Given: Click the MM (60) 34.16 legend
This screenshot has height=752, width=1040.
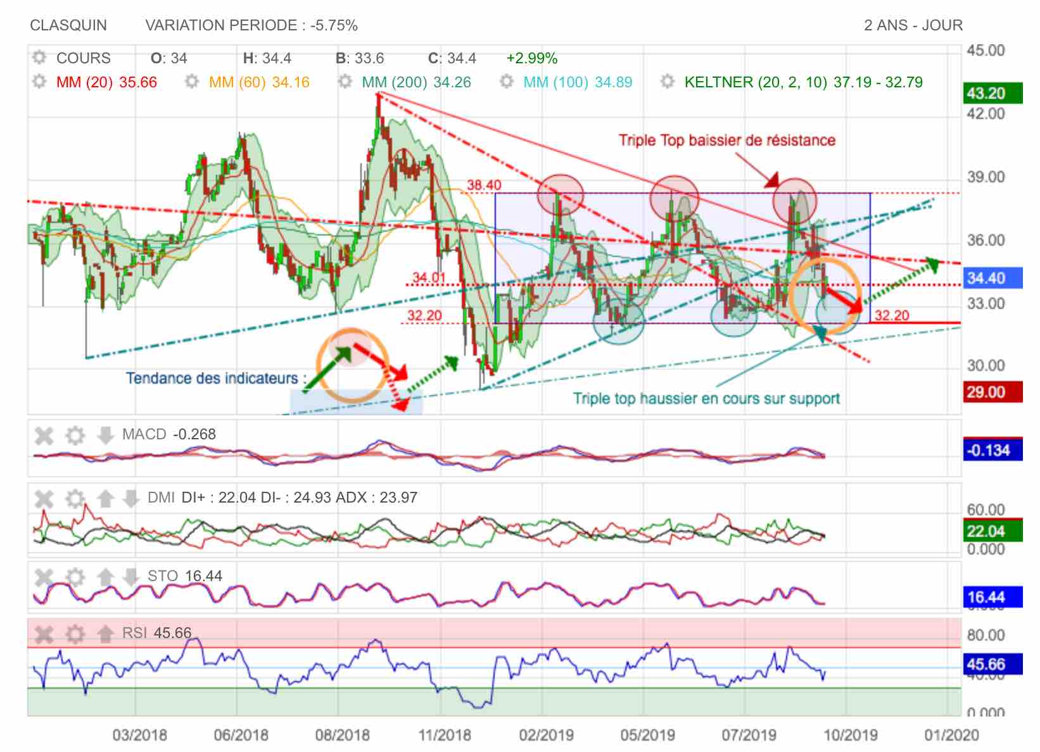Looking at the screenshot, I should point(259,82).
